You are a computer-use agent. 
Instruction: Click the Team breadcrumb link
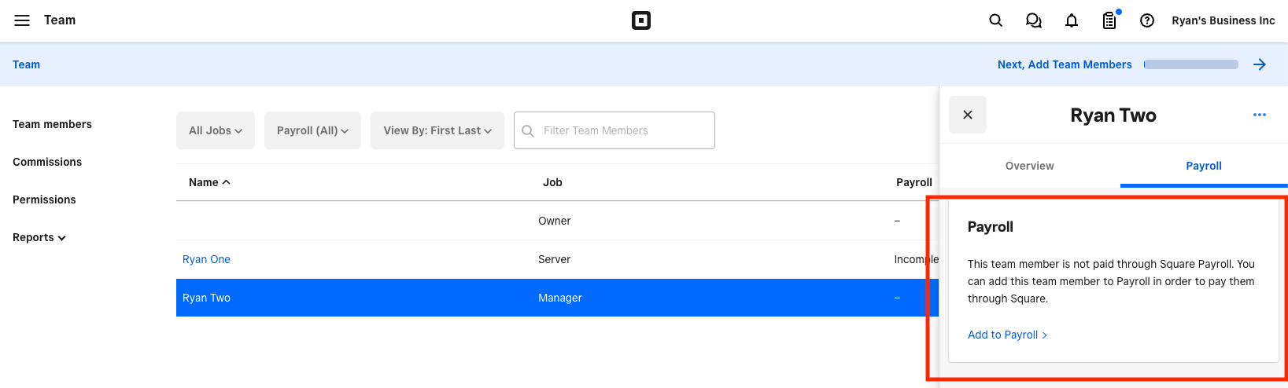point(26,64)
